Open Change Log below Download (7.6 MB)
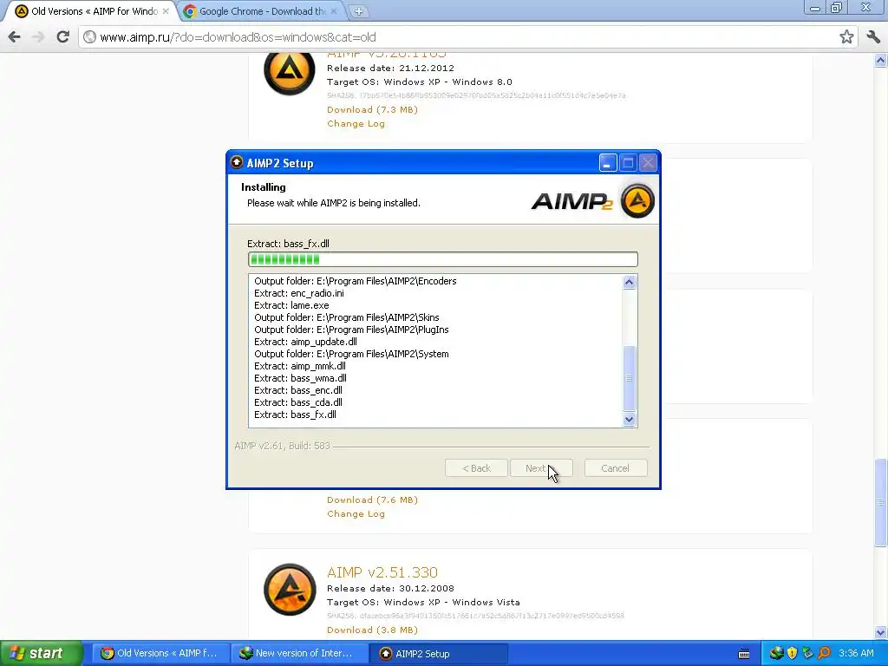The width and height of the screenshot is (888, 666). click(356, 514)
